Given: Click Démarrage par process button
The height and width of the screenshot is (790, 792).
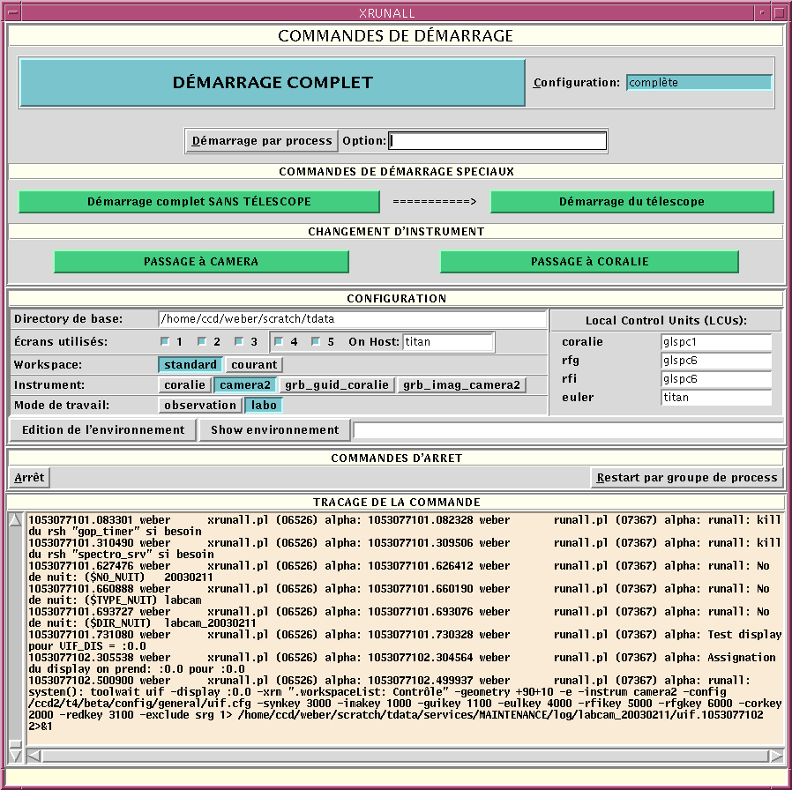Looking at the screenshot, I should (262, 141).
